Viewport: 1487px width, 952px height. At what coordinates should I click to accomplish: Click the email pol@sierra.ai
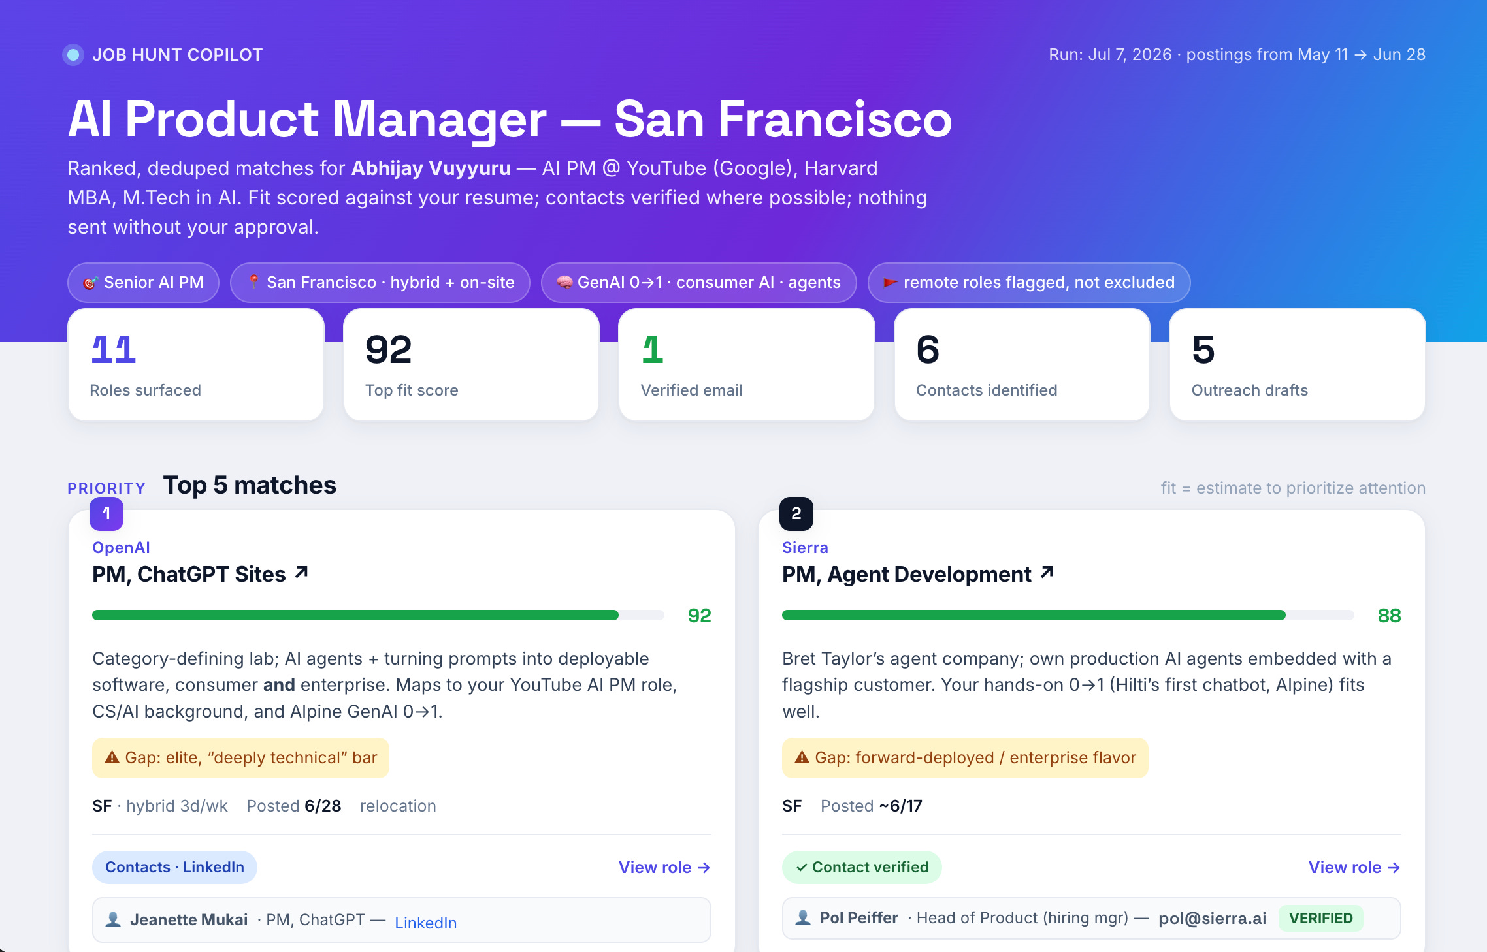1212,918
